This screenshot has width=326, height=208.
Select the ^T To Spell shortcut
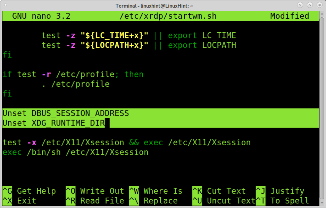(x=282, y=201)
